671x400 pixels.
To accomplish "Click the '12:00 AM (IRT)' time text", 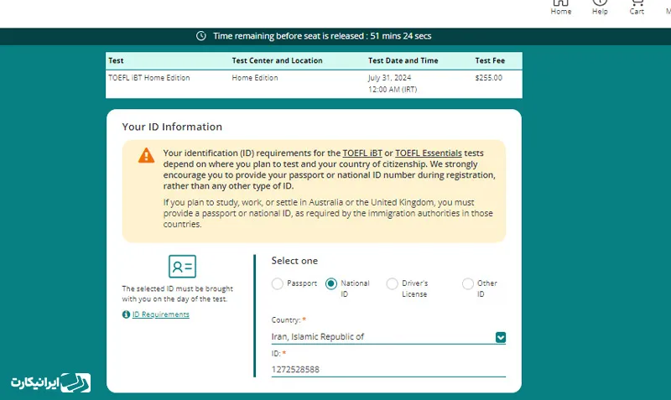I will coord(393,90).
